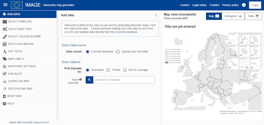Click the Login button
Screen dimensions: 264x125
coord(255,5)
